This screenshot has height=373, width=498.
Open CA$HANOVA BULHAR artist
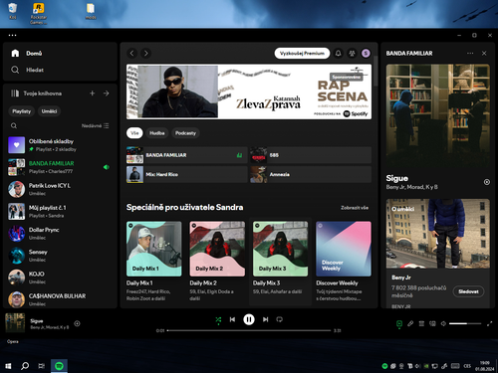click(60, 299)
